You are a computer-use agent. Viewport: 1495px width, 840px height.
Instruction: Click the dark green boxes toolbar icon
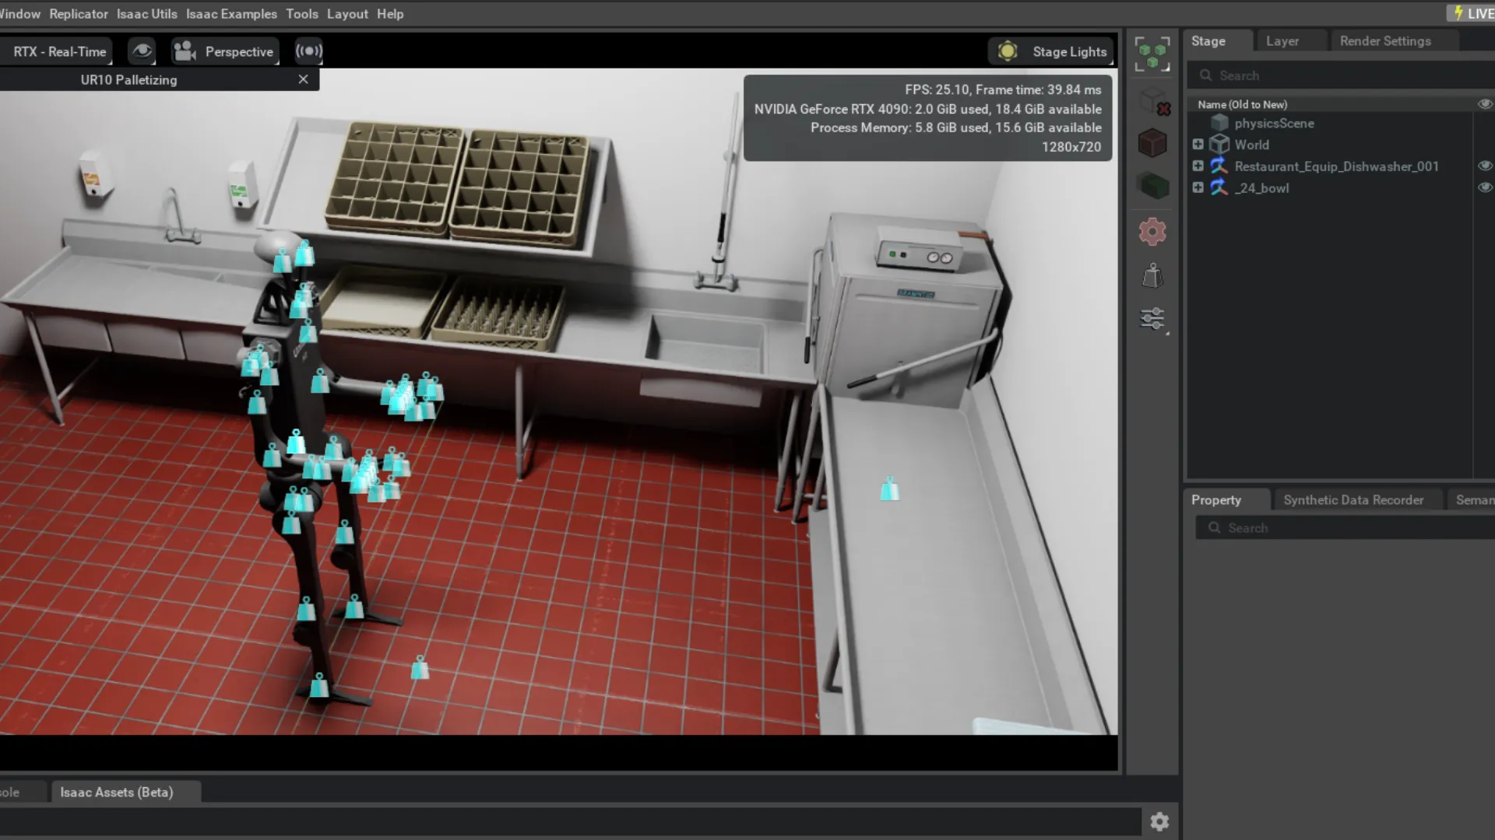[1152, 187]
